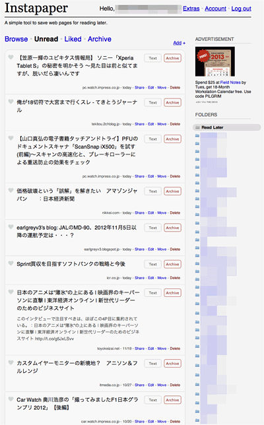Viewport: 264px width, 425px height.
Task: Open the Extras link in header
Action: [191, 9]
